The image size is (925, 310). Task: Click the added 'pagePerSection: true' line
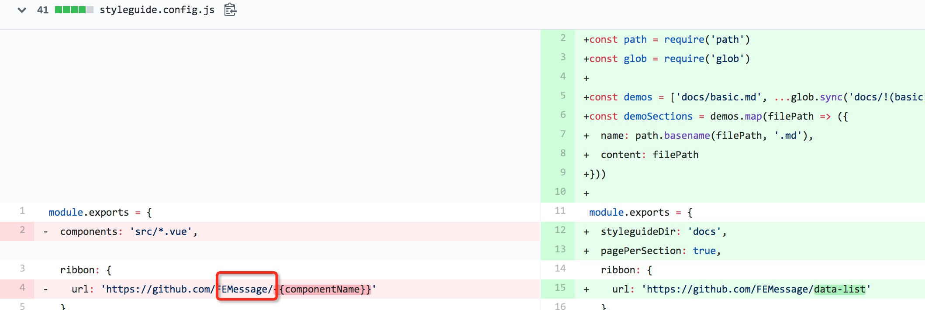pos(652,251)
